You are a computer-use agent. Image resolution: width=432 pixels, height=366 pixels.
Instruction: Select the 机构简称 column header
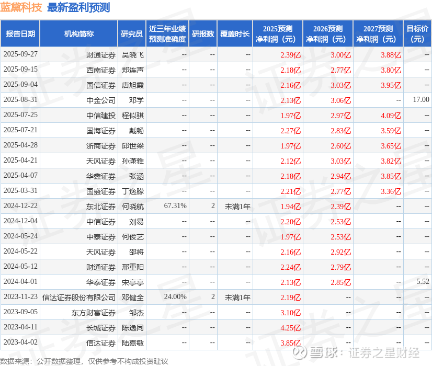[x=79, y=33]
